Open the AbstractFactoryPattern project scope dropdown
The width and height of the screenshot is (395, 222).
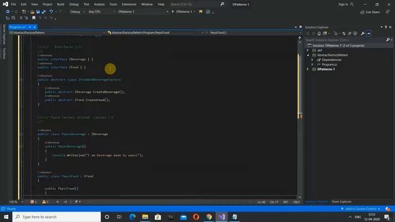(x=57, y=33)
